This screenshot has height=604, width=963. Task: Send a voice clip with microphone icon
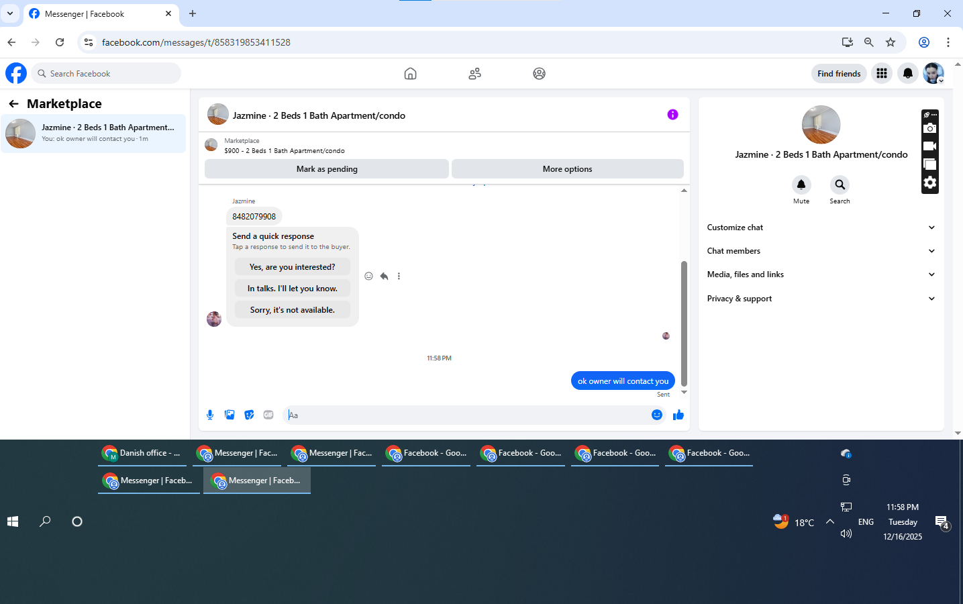[x=210, y=415]
